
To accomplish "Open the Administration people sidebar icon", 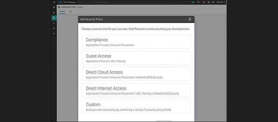I will [x=54, y=34].
